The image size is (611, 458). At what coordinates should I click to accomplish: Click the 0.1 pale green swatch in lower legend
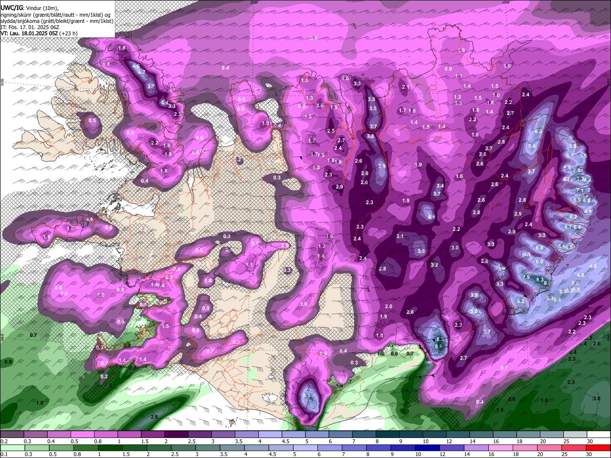click(12, 448)
